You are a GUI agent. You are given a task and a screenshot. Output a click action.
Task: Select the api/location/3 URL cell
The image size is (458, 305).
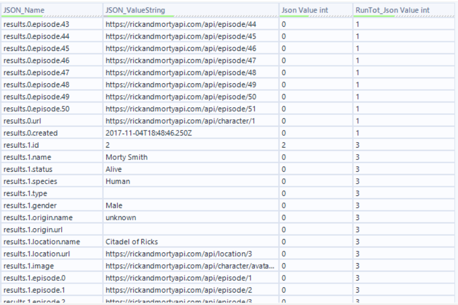point(191,254)
